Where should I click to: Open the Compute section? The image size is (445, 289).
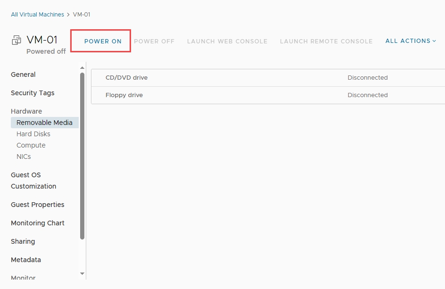click(31, 145)
